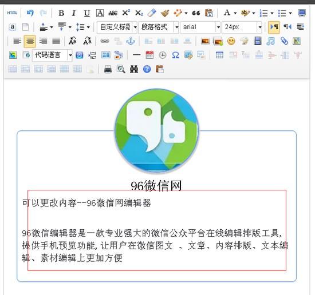Insert a blockquote
Viewport: 315px width, 295px height.
[x=196, y=13]
